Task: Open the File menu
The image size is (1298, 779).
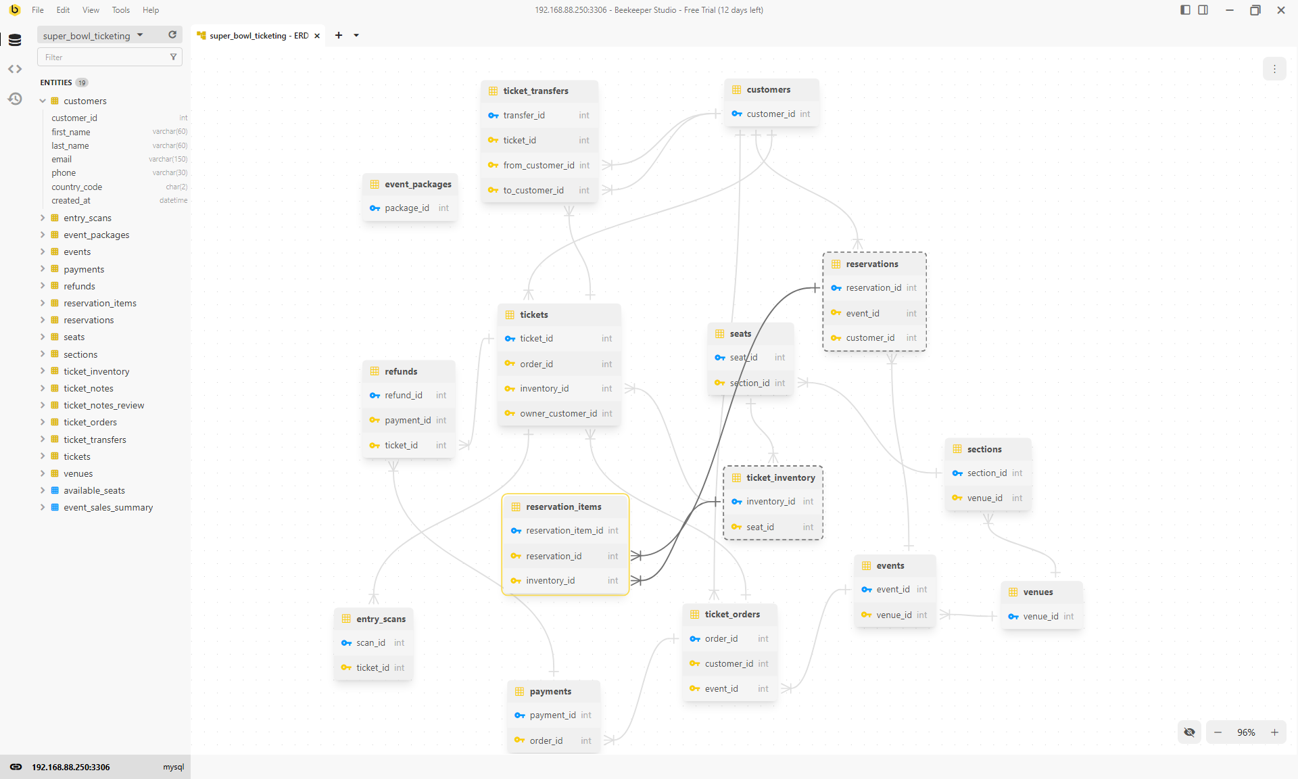Action: click(x=38, y=10)
